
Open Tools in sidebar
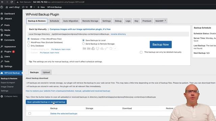(x=7, y=61)
